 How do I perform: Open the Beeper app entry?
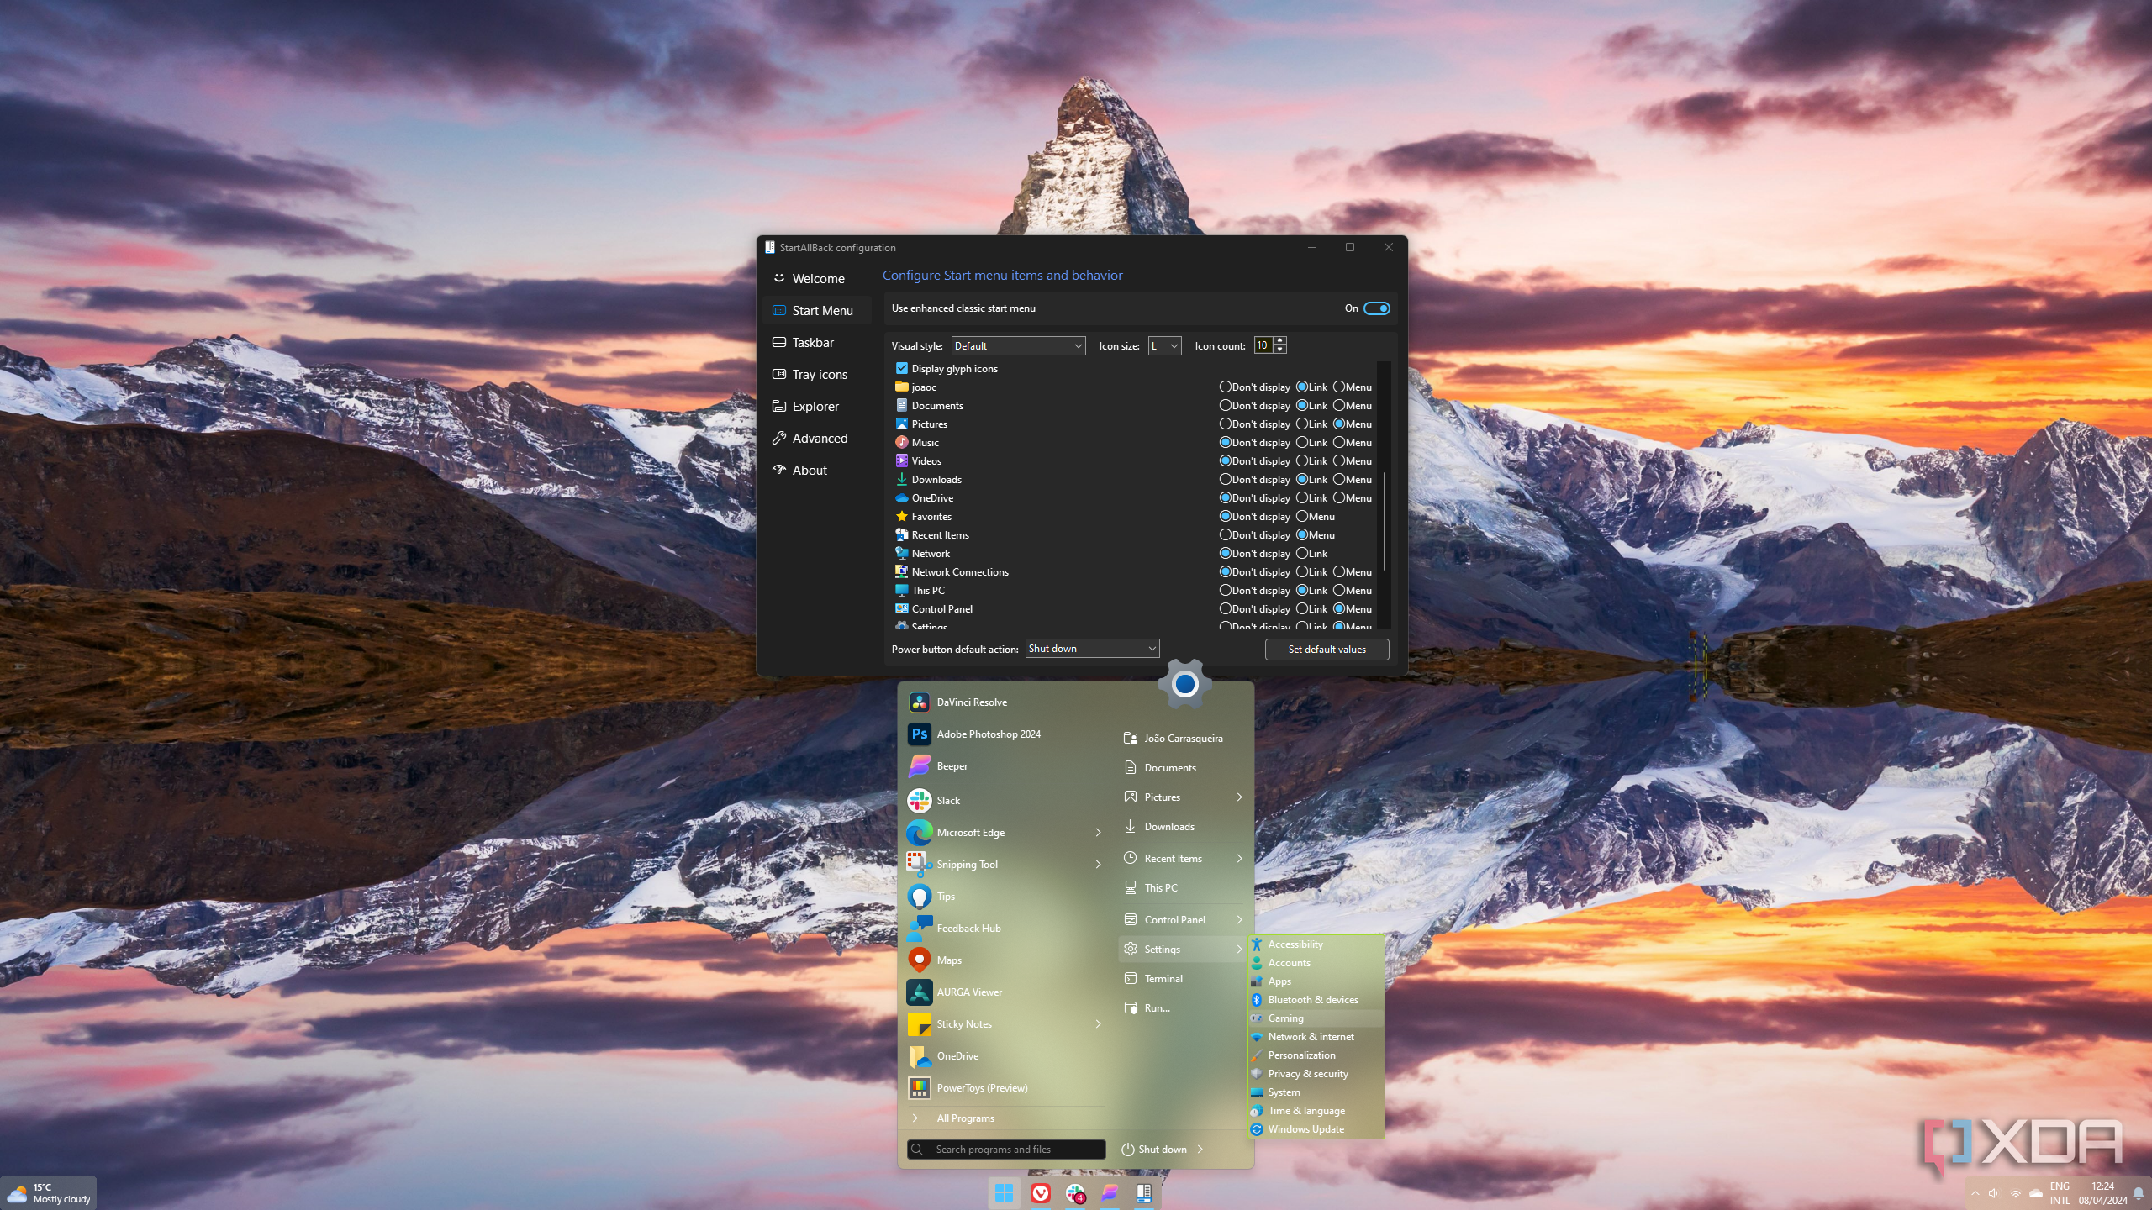tap(952, 766)
